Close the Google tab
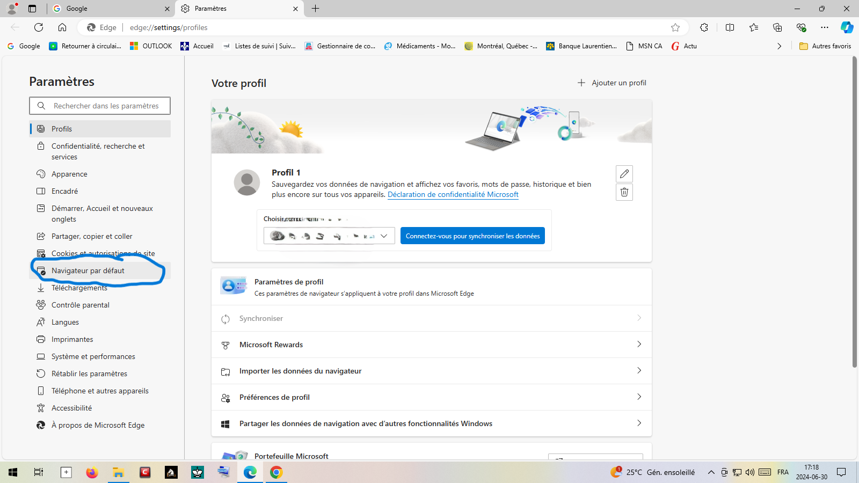Viewport: 859px width, 483px height. pos(167,9)
